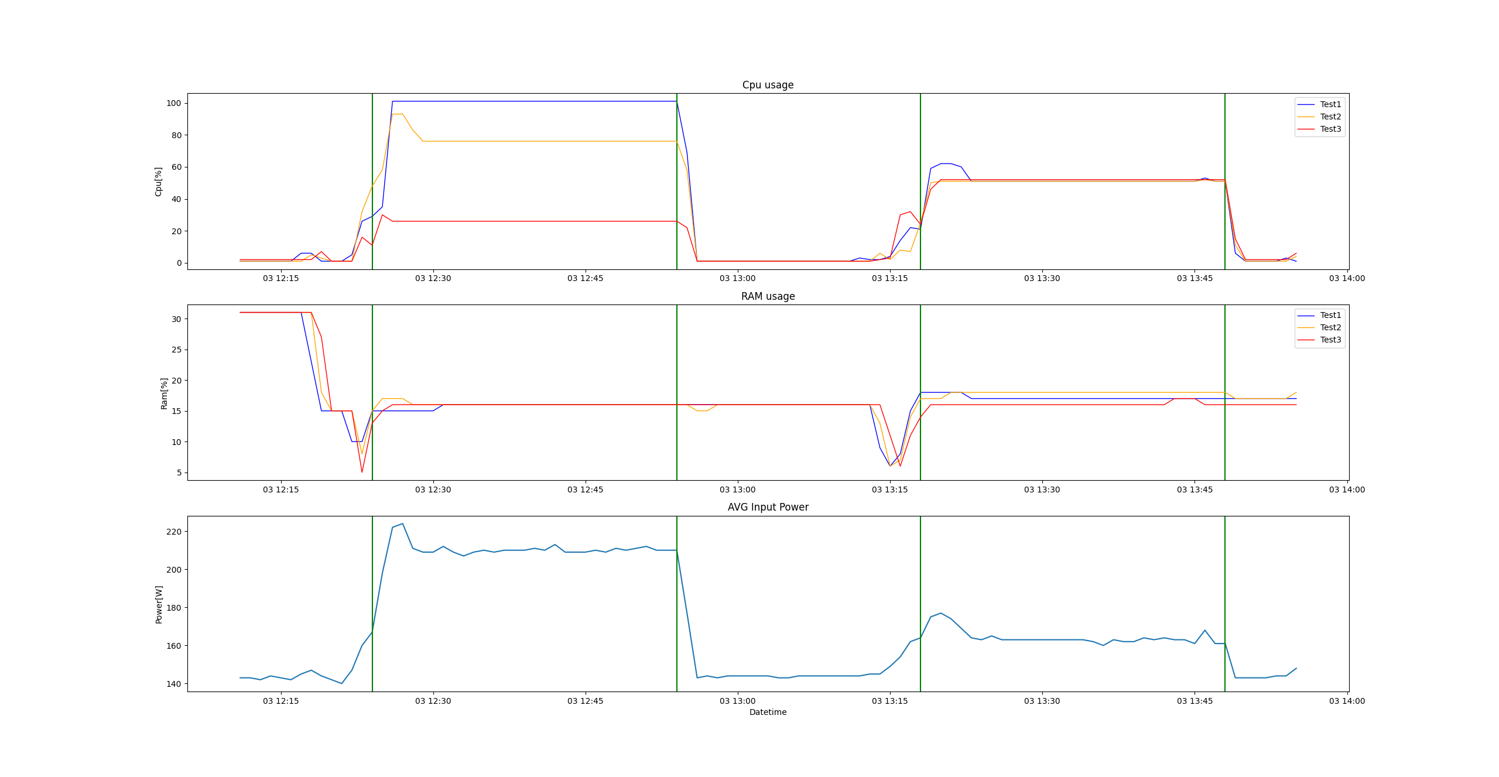1499x777 pixels.
Task: Click '03 14:00' tick under Cpu chart
Action: point(1347,278)
